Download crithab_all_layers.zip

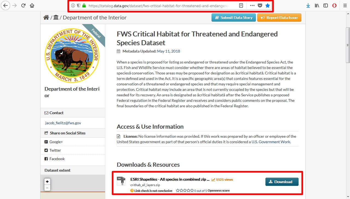(282, 182)
